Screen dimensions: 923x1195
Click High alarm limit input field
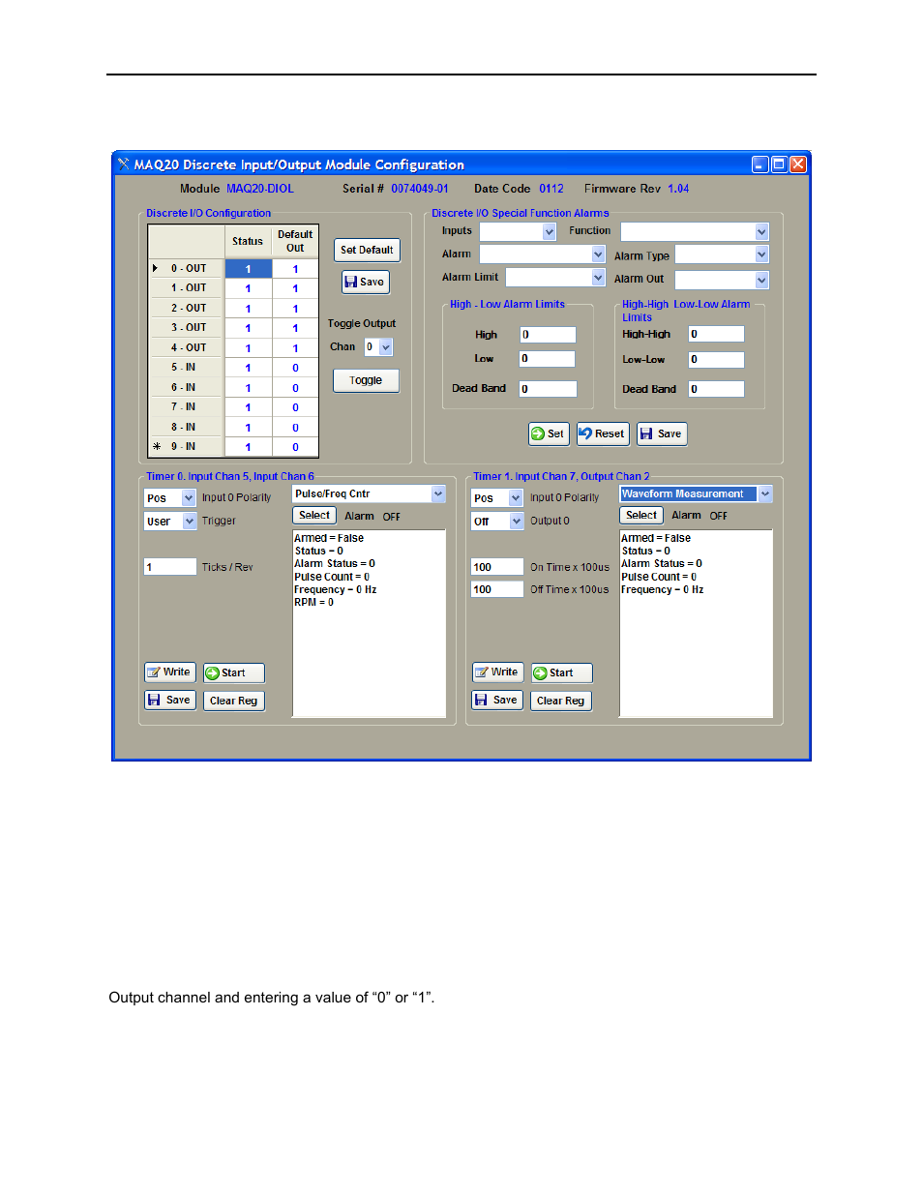(x=548, y=335)
